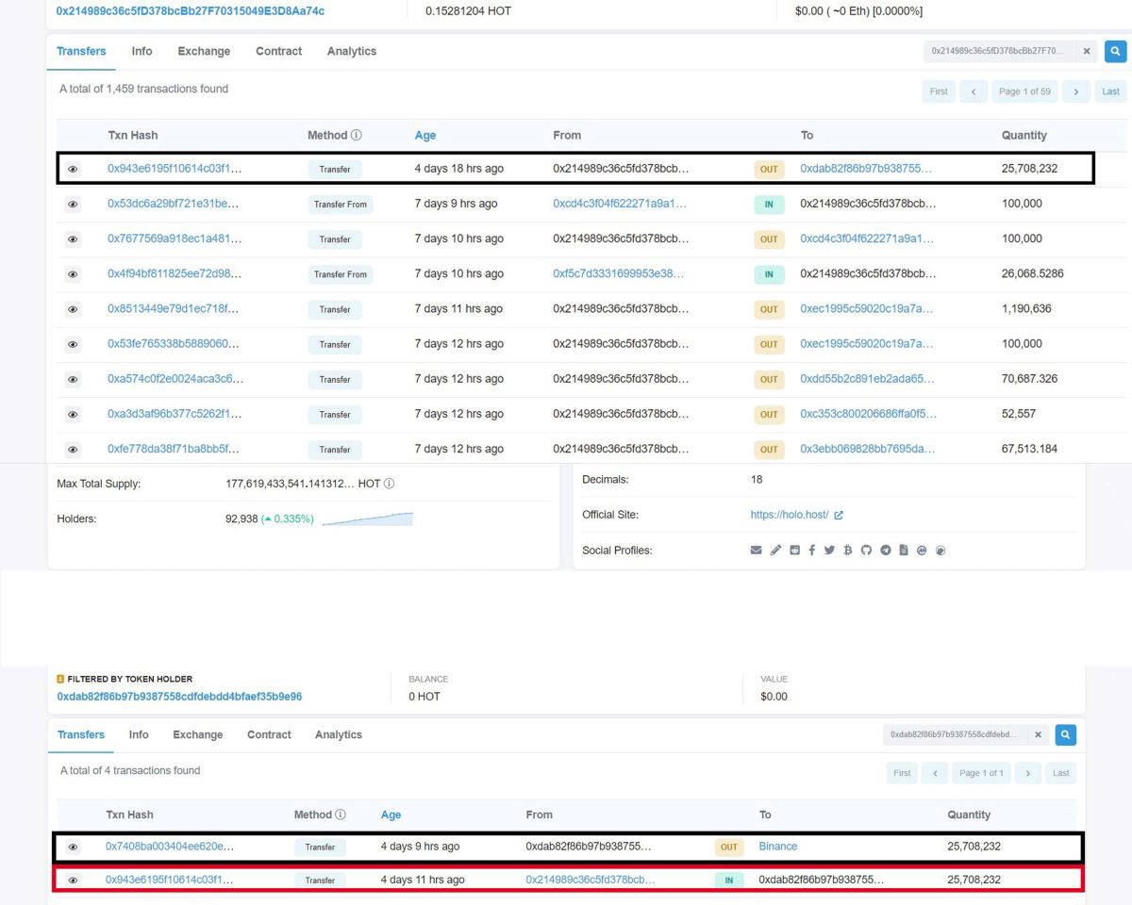Switch to the Analytics tab in upper panel
The height and width of the screenshot is (905, 1132).
tap(352, 52)
